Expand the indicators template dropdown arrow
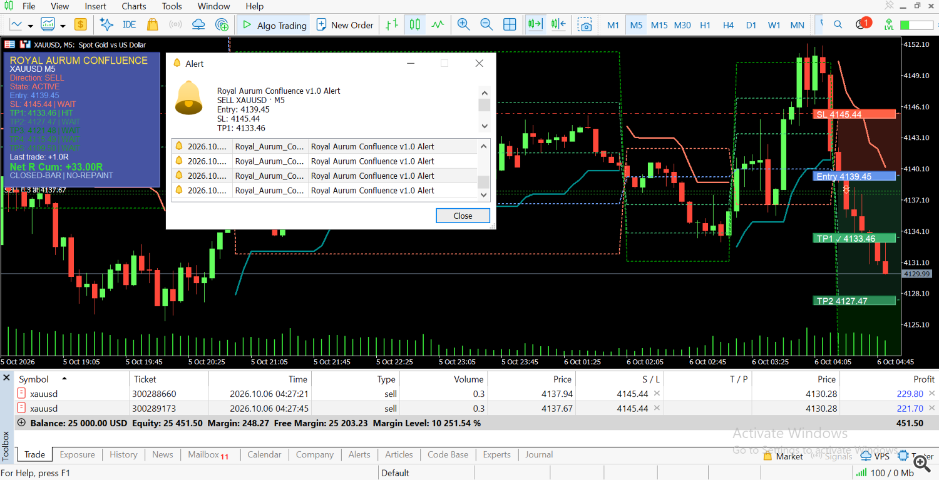This screenshot has height=480, width=939. [x=63, y=26]
